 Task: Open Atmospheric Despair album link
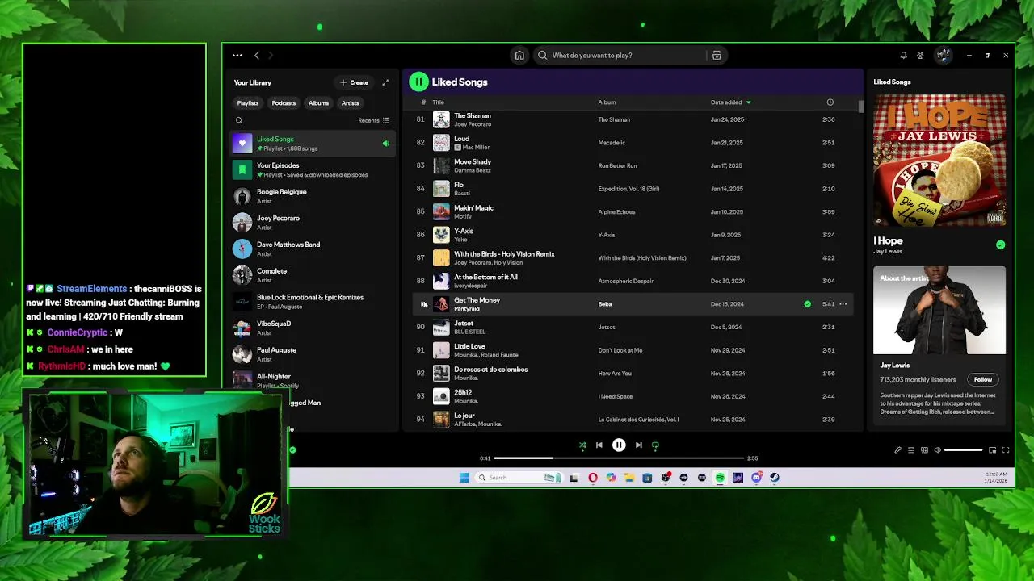628,281
